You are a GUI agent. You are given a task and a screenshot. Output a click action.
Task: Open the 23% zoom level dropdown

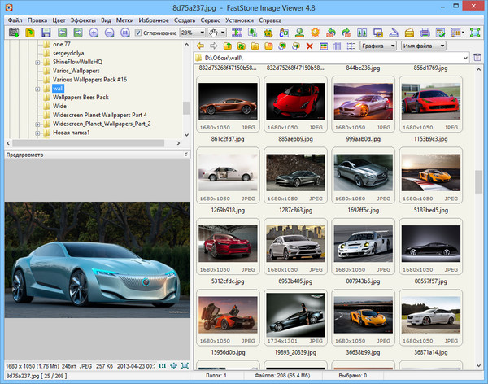pyautogui.click(x=192, y=33)
